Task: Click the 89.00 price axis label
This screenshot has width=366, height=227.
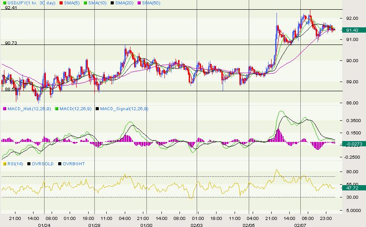Action: tap(352, 82)
